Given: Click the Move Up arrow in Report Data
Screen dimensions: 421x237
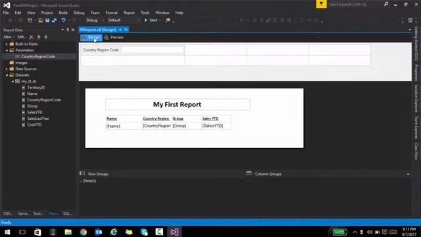Looking at the screenshot, I should pos(39,37).
